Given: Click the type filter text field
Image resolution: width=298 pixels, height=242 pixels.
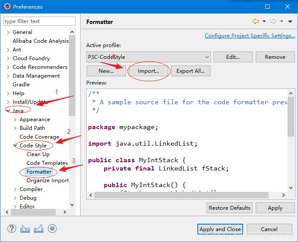Looking at the screenshot, I should click(x=39, y=21).
